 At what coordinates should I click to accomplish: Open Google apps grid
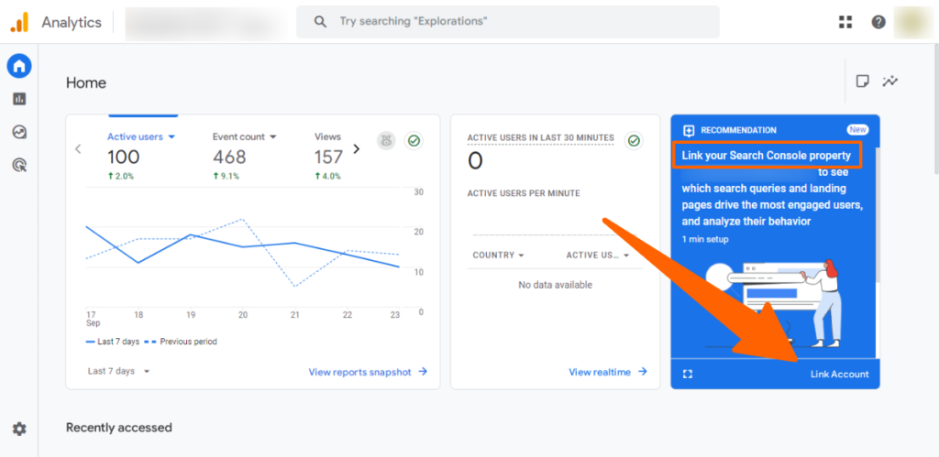coord(845,22)
